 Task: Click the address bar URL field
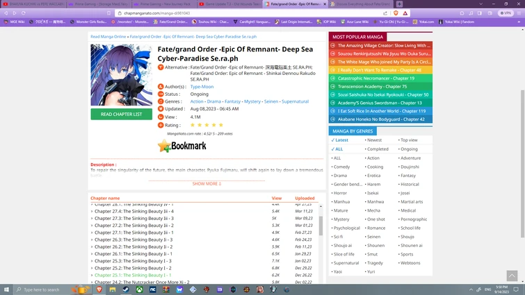tap(248, 13)
